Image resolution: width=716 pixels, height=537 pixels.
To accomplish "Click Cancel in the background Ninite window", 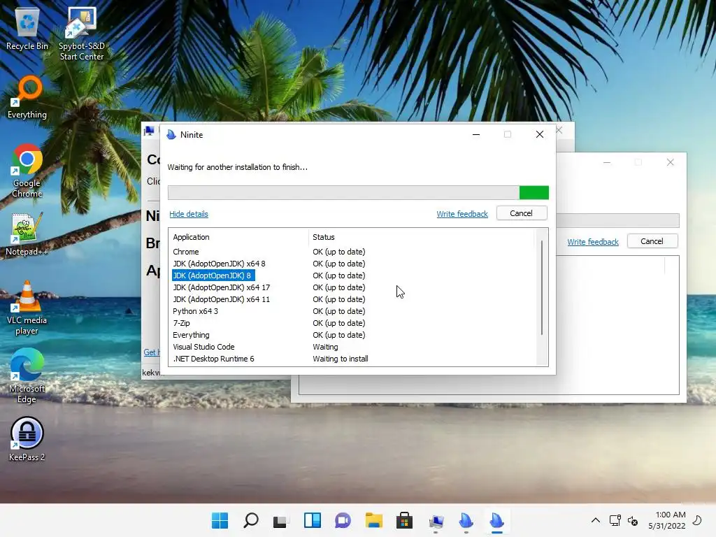I will [652, 241].
